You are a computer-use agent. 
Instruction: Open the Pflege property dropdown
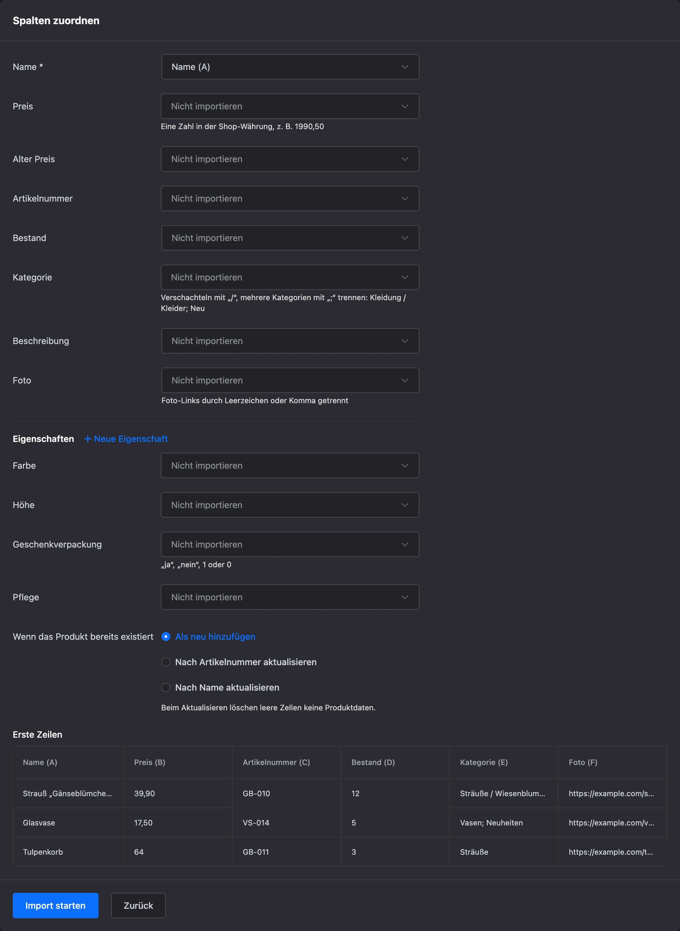pyautogui.click(x=290, y=597)
